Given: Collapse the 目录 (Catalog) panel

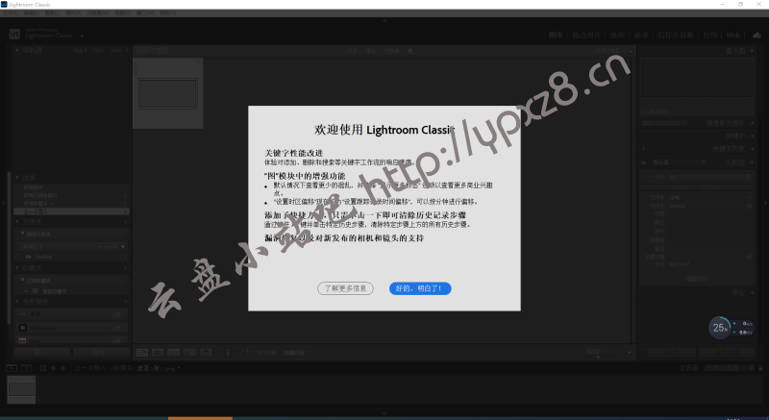Looking at the screenshot, I should tap(17, 178).
